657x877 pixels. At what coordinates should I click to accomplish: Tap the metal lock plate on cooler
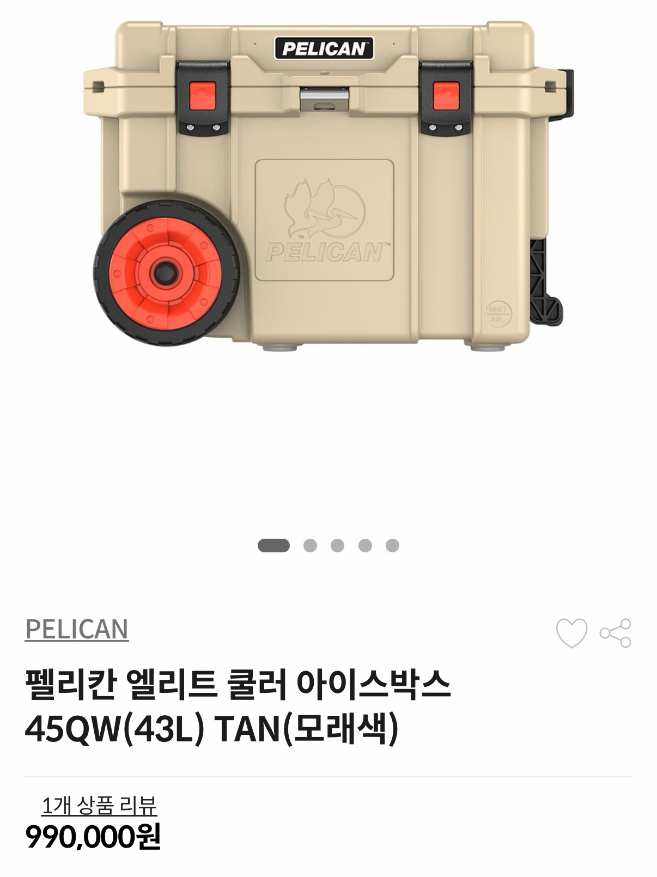(x=325, y=99)
